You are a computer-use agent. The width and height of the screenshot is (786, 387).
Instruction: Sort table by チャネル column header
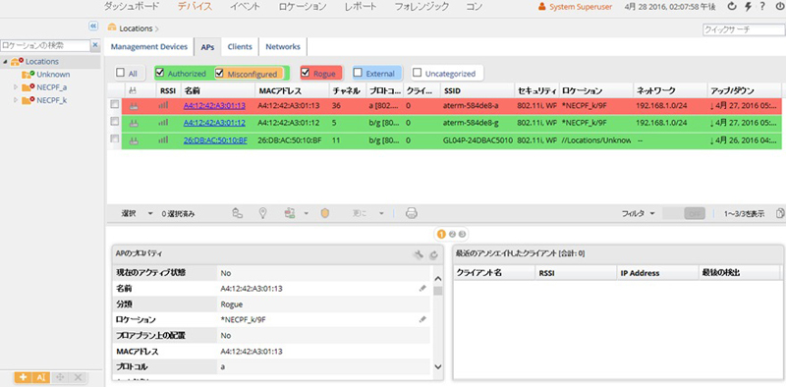(347, 90)
